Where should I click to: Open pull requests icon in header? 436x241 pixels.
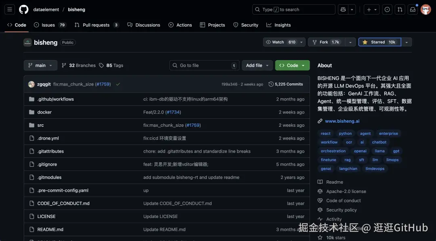400,9
